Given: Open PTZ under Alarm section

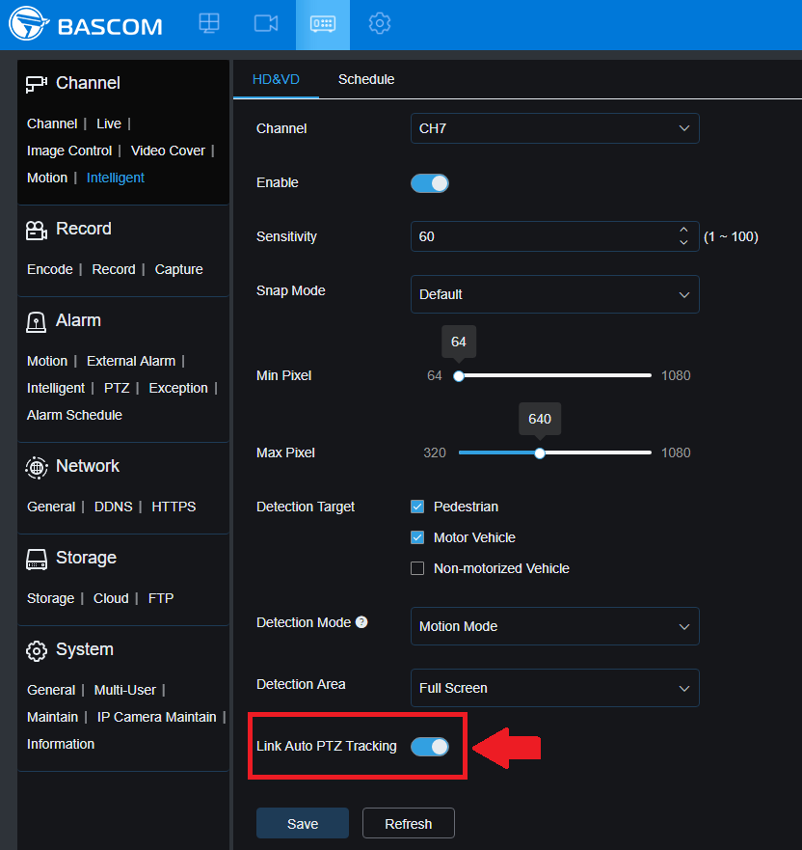Looking at the screenshot, I should [x=117, y=388].
